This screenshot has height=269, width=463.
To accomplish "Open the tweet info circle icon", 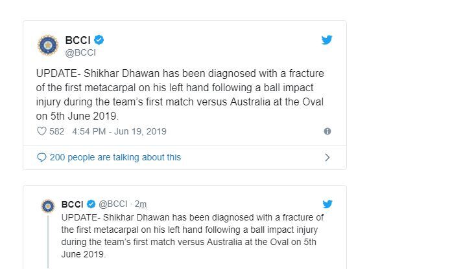I will (x=327, y=131).
